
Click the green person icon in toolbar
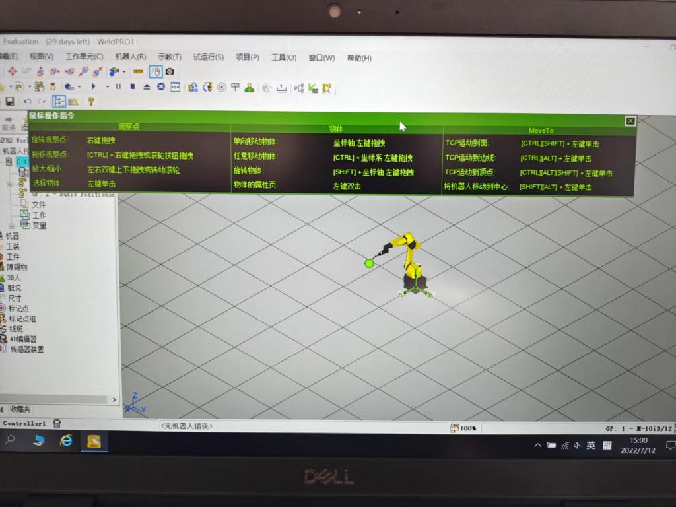point(249,87)
